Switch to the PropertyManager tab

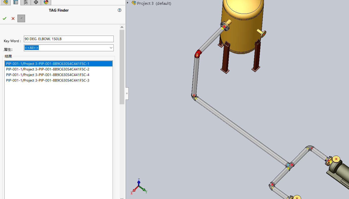click(x=16, y=2)
